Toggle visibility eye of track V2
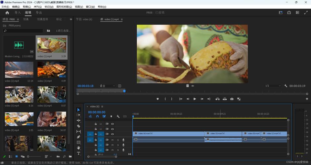The image size is (311, 165). [x=112, y=129]
